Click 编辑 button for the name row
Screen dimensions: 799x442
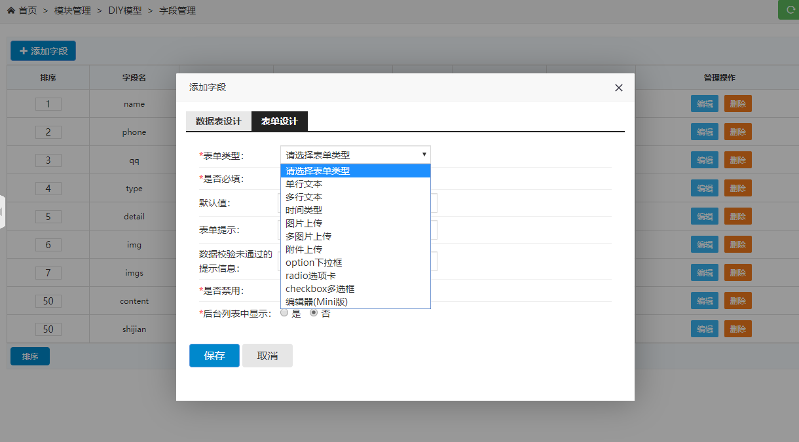[705, 104]
